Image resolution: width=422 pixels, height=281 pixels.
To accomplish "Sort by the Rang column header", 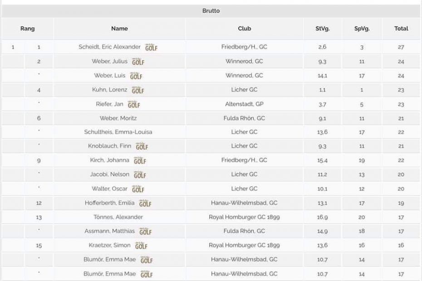I will 27,29.
